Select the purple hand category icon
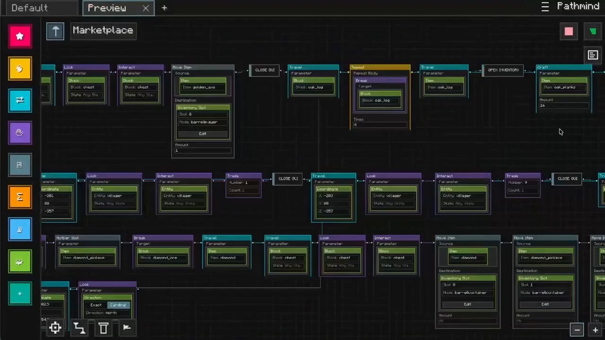Image resolution: width=605 pixels, height=340 pixels. pyautogui.click(x=20, y=133)
